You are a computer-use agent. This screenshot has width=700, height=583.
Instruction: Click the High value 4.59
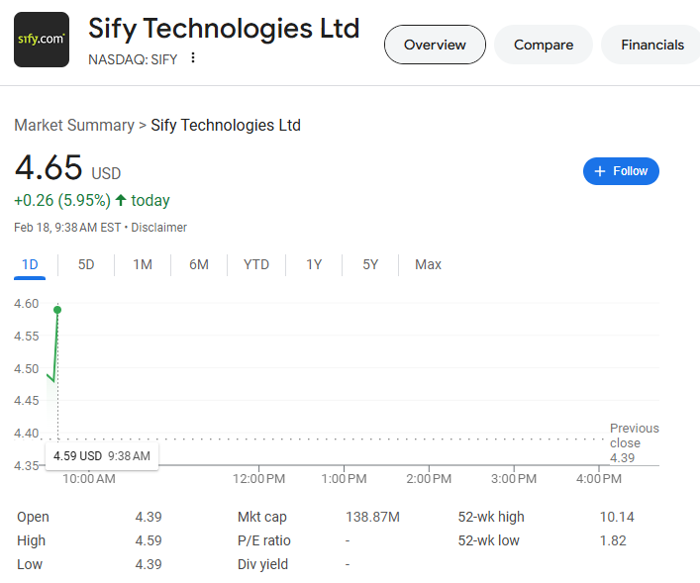tap(149, 540)
